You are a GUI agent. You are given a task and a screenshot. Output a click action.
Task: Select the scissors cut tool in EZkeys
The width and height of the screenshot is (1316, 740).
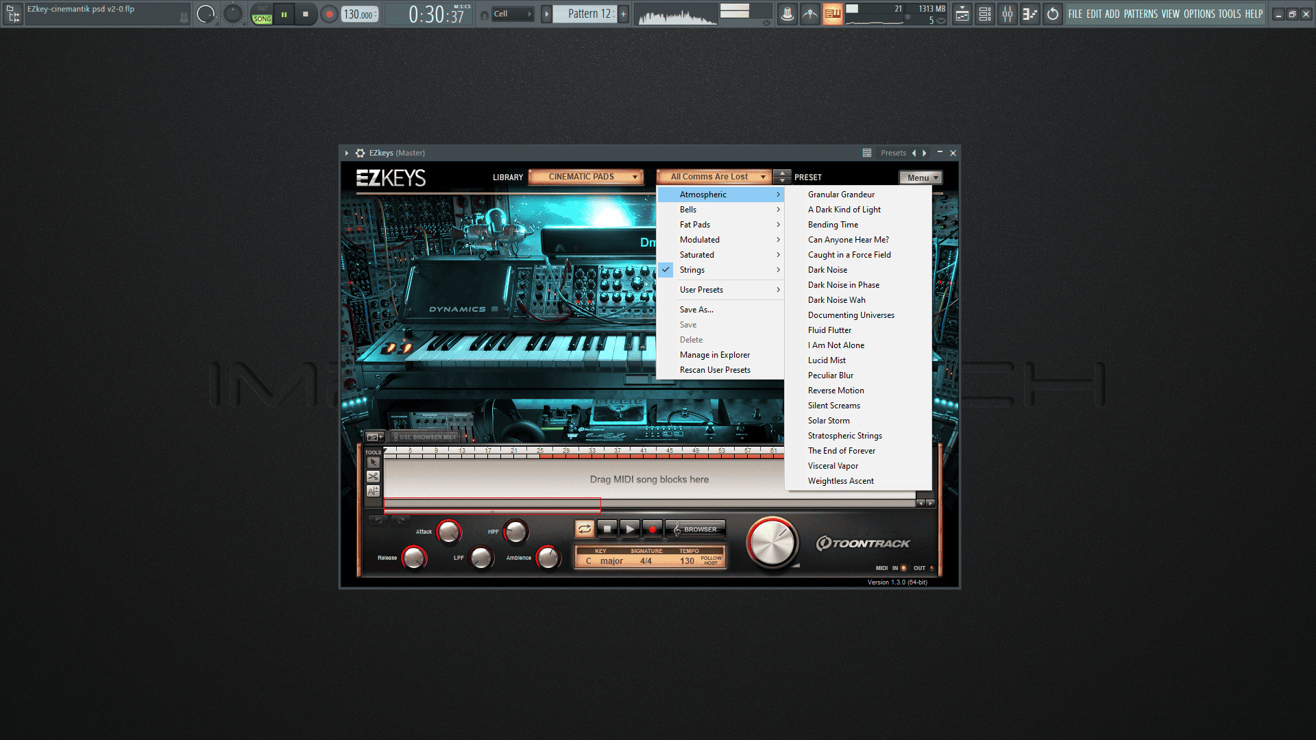tap(373, 477)
